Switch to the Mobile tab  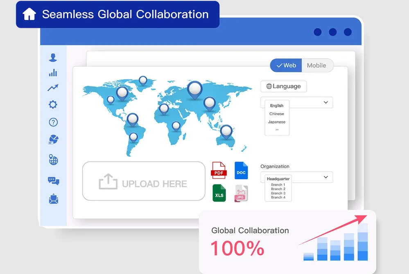point(318,65)
